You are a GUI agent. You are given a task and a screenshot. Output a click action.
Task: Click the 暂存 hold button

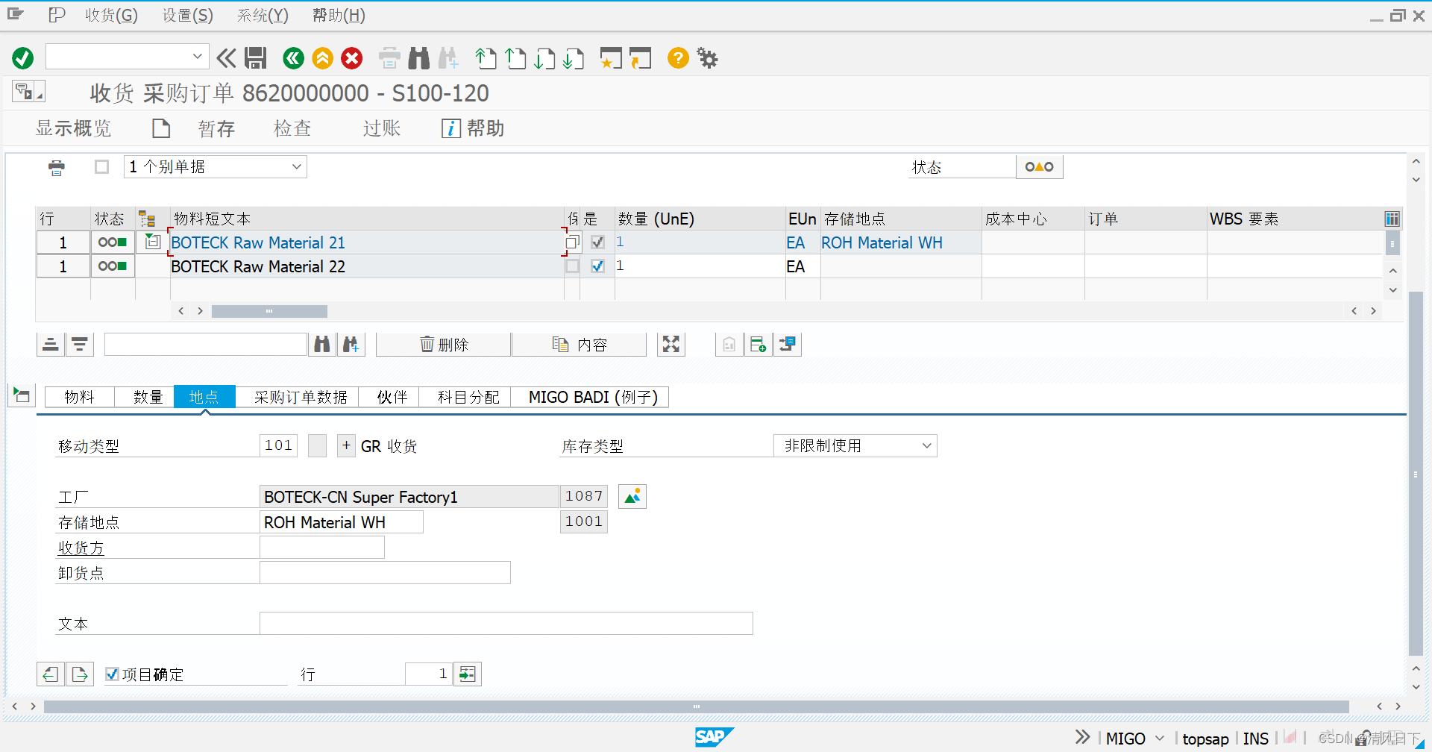[x=217, y=128]
